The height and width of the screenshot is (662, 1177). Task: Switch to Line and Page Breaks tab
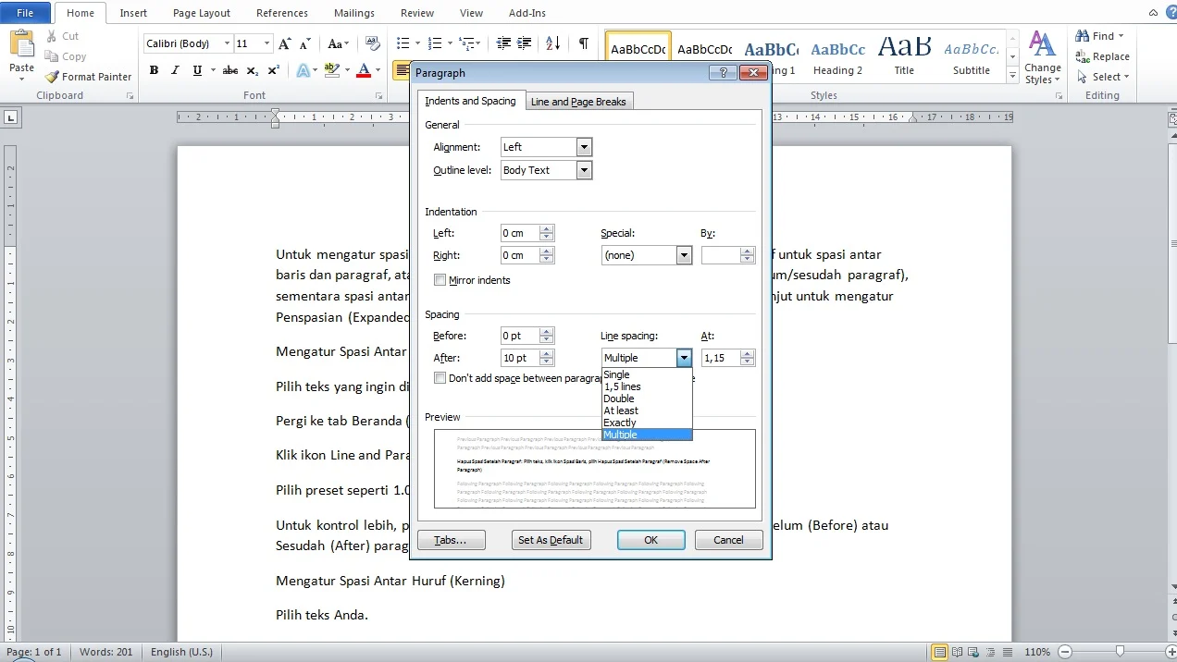578,102
